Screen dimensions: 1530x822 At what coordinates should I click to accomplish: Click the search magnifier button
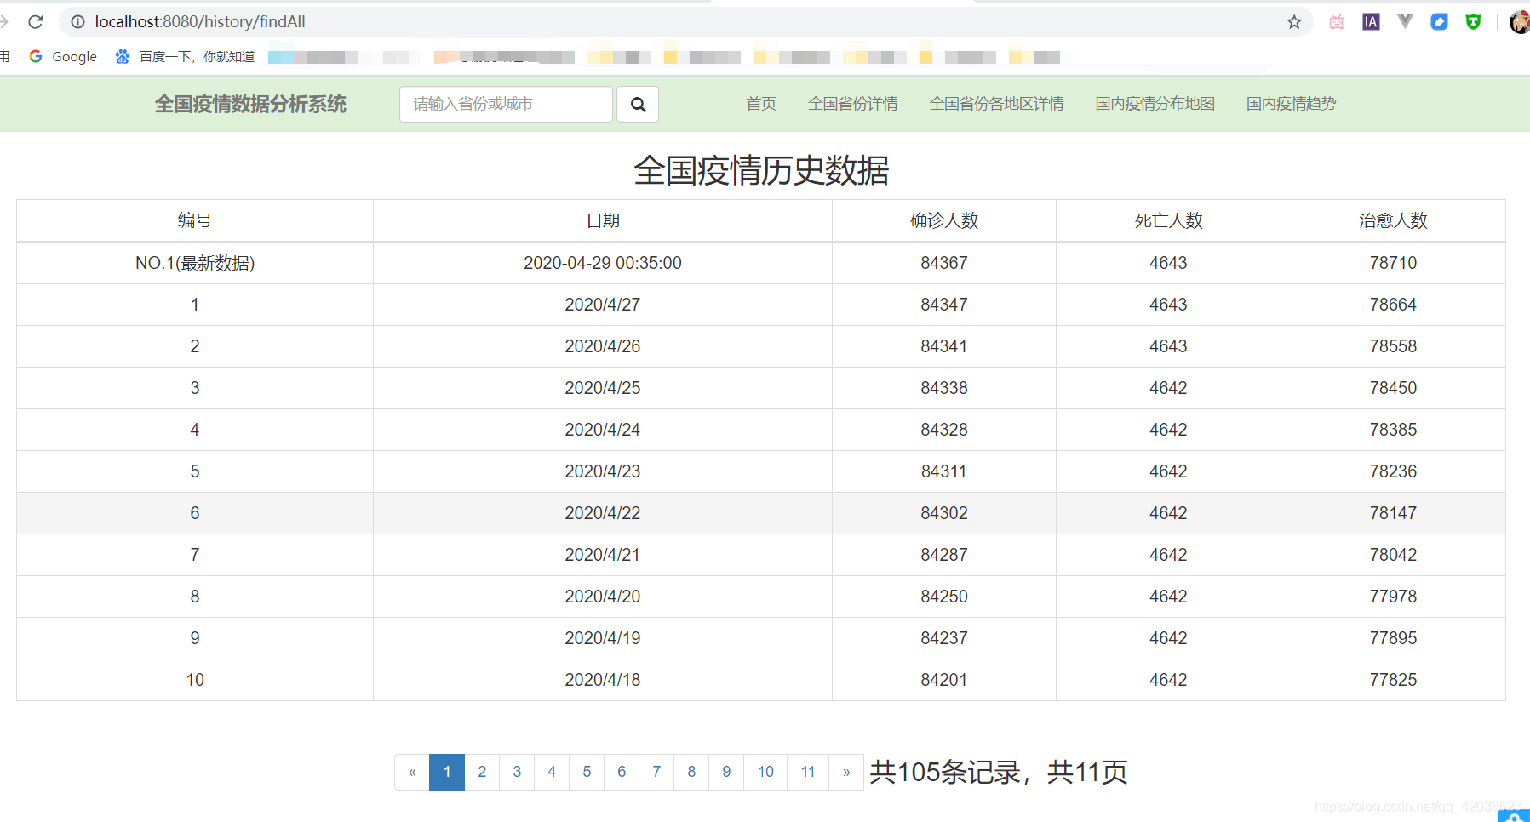coord(638,104)
